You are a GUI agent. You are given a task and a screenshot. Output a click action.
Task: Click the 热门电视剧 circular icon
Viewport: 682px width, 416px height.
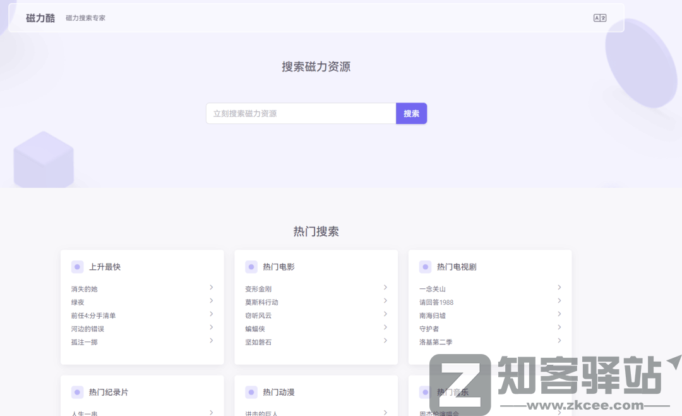pyautogui.click(x=425, y=266)
